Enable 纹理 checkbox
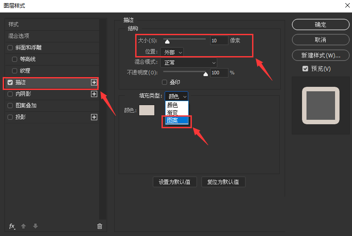The height and width of the screenshot is (236, 352). (15, 71)
